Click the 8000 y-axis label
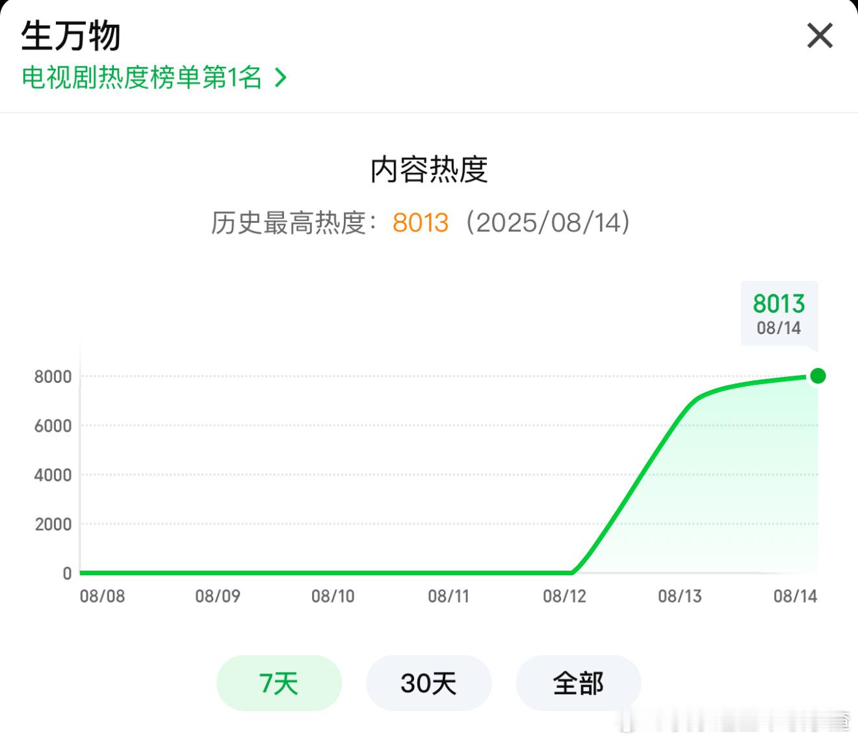858x741 pixels. pos(53,377)
